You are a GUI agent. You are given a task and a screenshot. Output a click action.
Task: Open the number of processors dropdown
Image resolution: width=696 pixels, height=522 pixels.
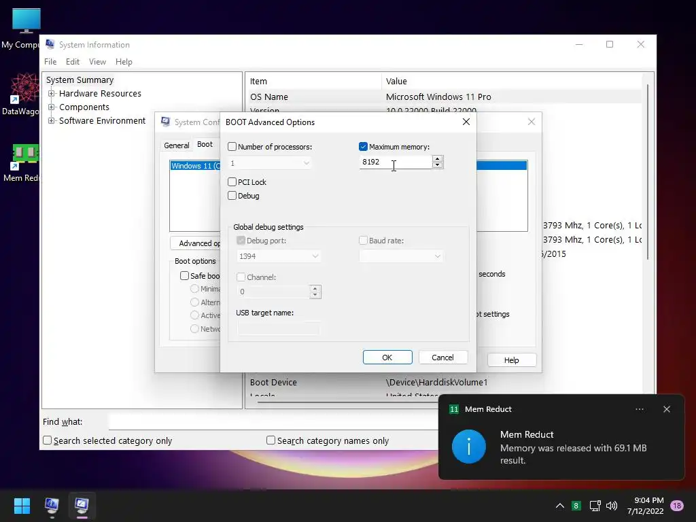pos(270,163)
